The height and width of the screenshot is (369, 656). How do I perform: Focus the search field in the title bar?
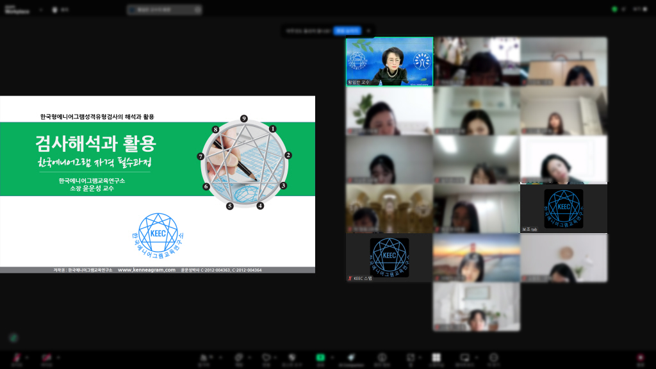point(165,10)
